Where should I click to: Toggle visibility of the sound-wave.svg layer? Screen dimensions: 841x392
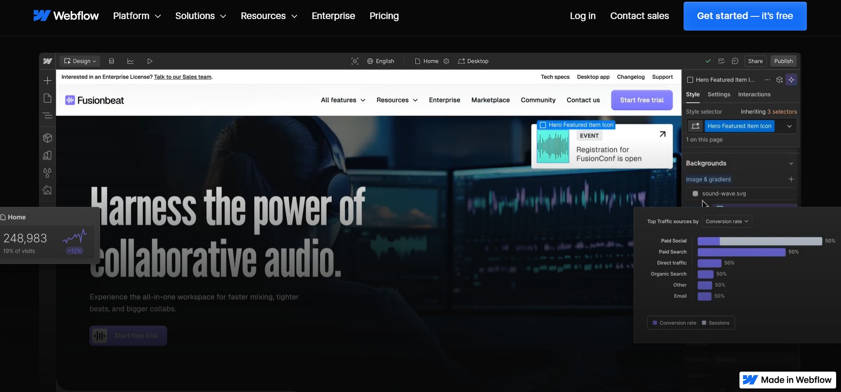coord(695,194)
